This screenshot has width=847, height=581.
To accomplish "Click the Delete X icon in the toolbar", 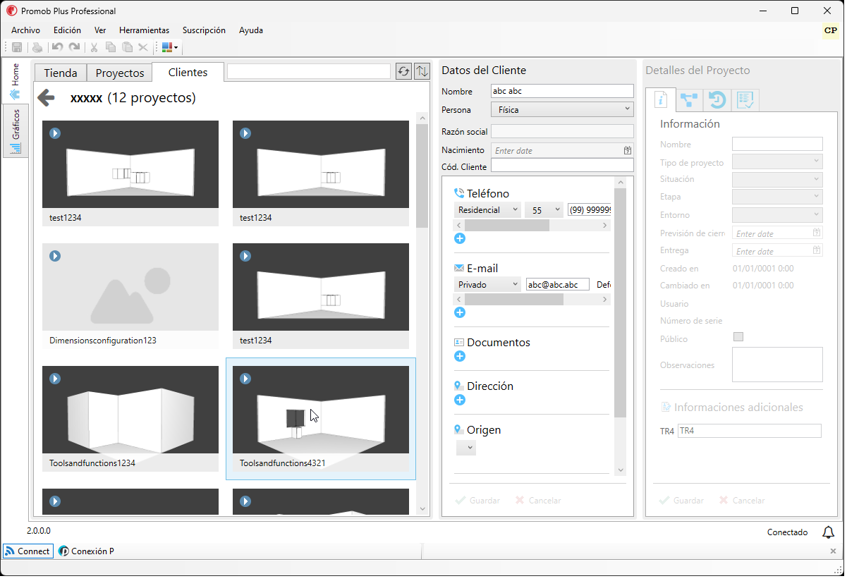I will [x=143, y=47].
